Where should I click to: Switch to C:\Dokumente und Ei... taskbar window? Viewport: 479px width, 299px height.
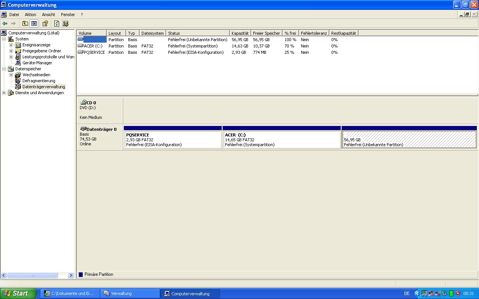70,293
